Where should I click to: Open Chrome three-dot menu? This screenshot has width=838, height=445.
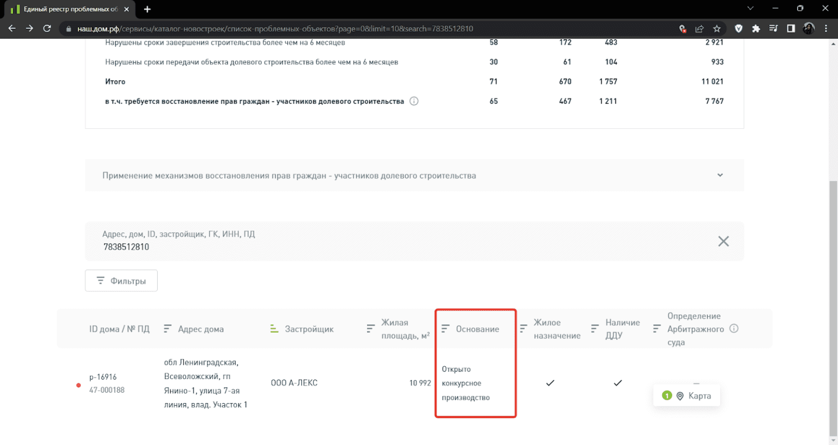point(826,28)
